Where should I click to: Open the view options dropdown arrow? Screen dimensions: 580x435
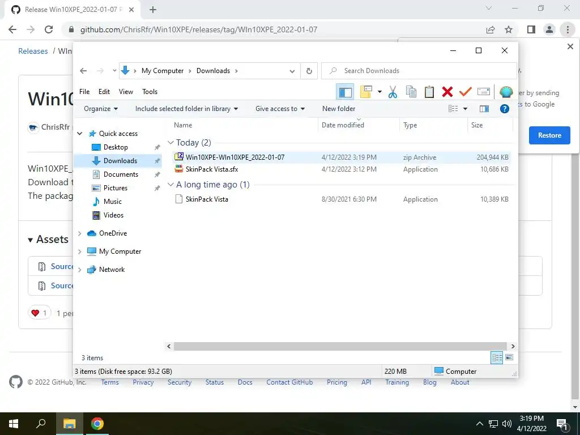pos(466,109)
